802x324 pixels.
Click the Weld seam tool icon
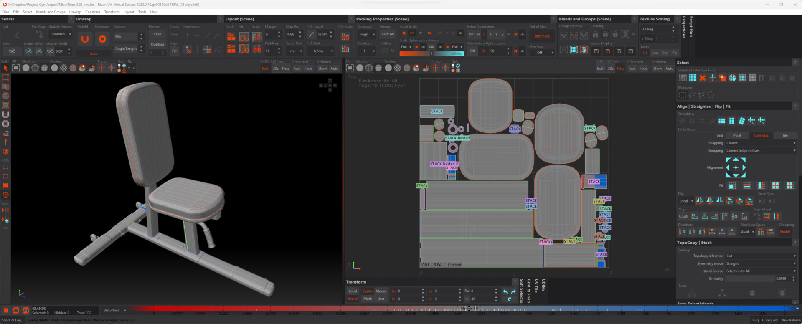[12, 51]
